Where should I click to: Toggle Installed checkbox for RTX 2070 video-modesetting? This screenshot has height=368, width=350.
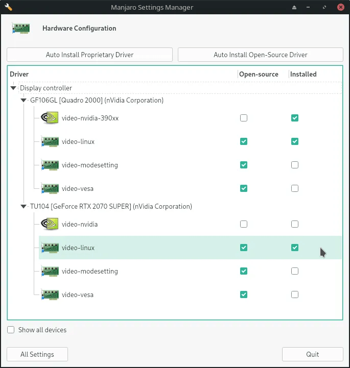coord(295,271)
